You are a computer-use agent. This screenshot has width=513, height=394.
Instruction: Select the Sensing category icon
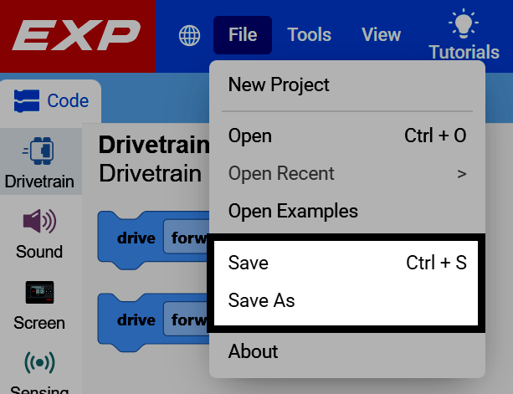click(x=39, y=362)
